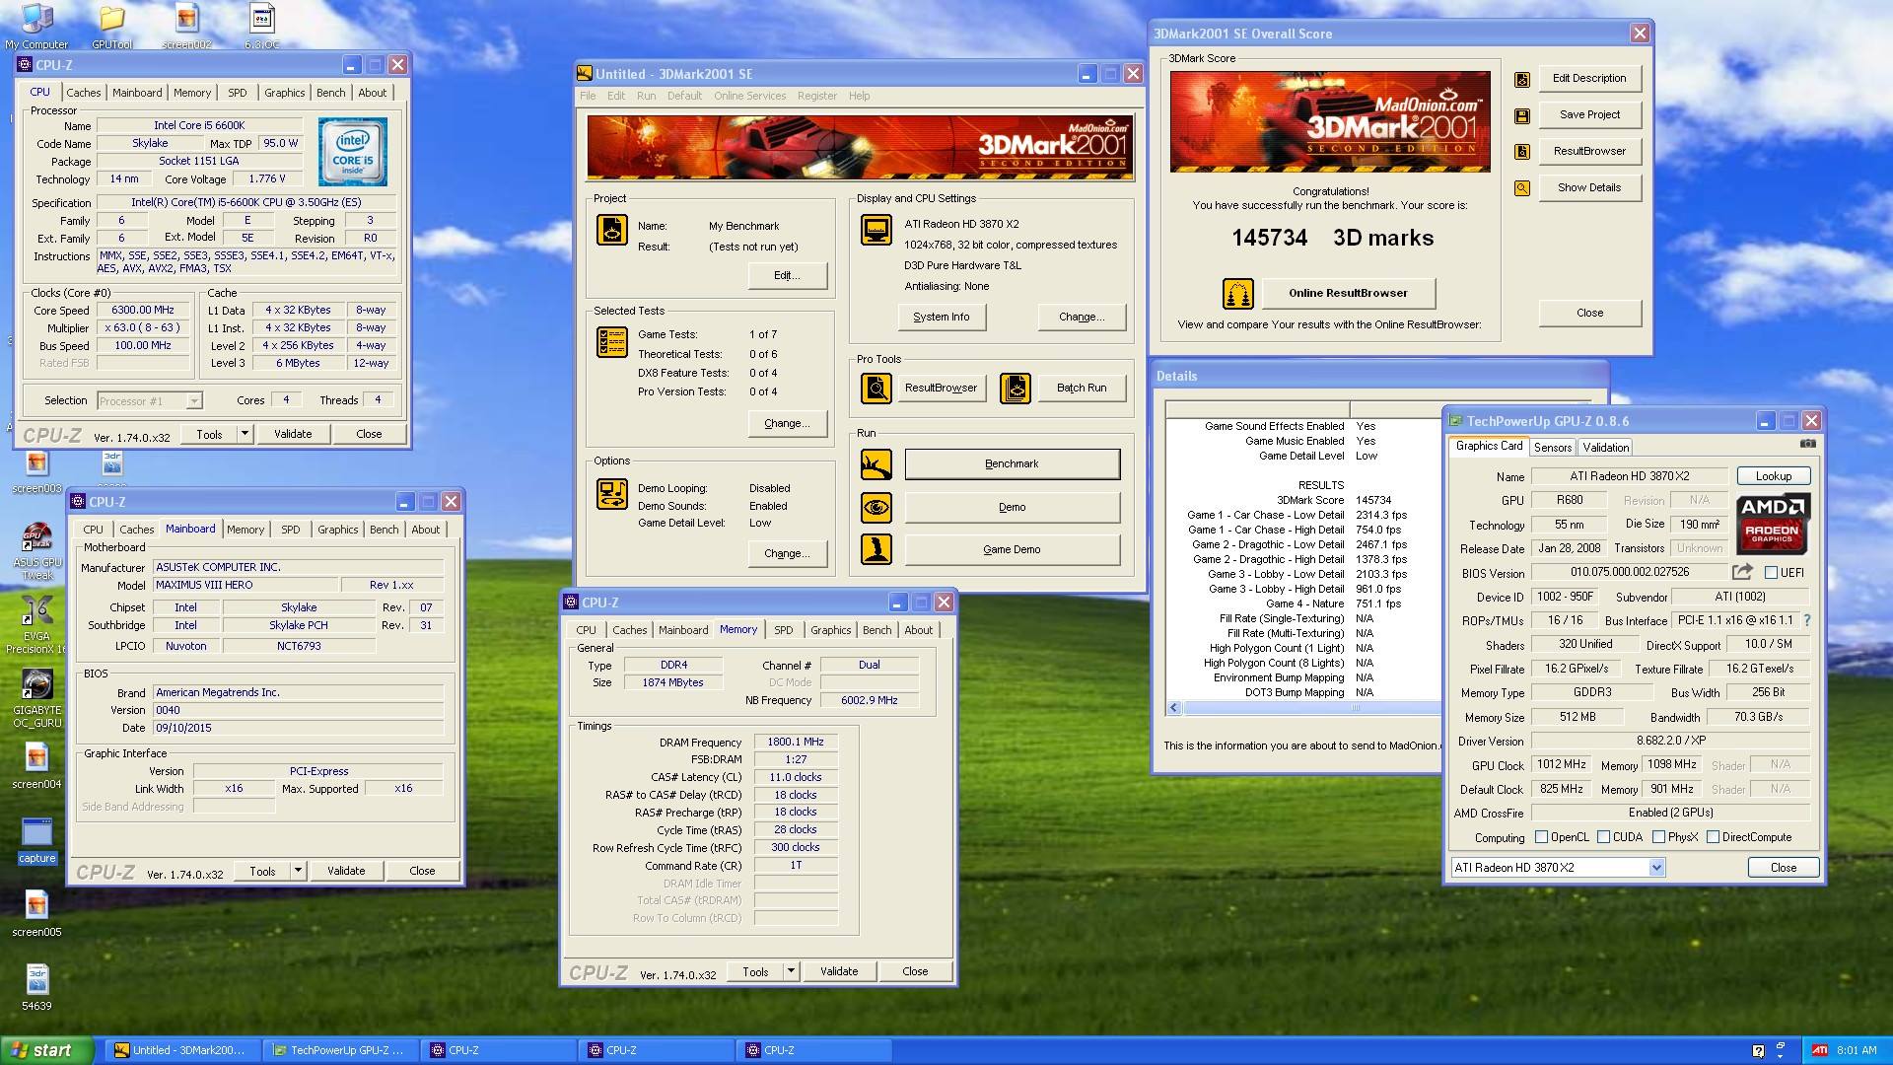
Task: Expand the Tools arrow in CPU-Z CPU window
Action: (245, 434)
